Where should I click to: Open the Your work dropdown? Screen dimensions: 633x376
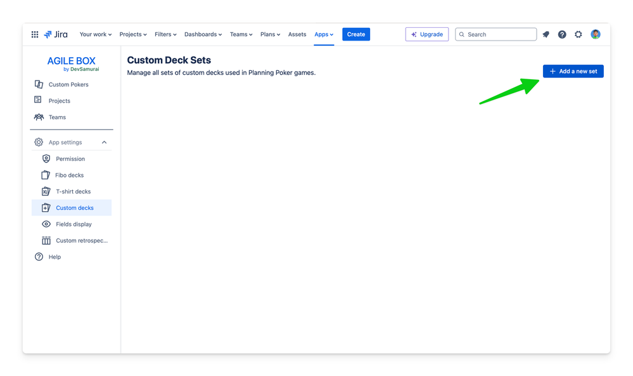pyautogui.click(x=95, y=34)
